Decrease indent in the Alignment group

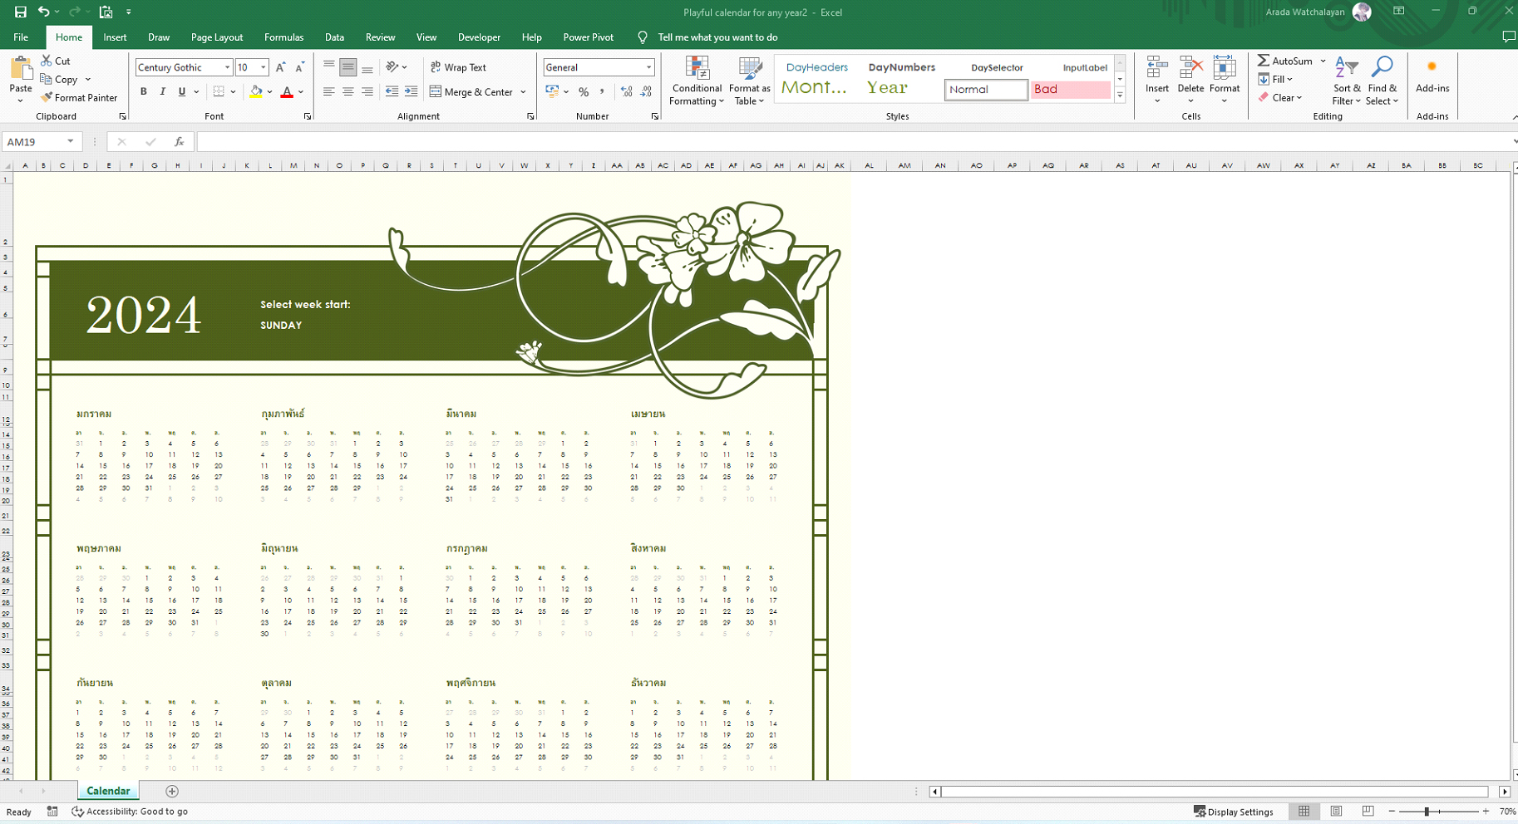pyautogui.click(x=392, y=91)
